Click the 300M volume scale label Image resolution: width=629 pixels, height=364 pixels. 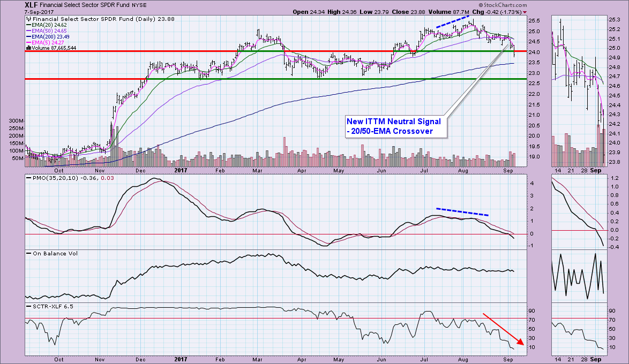17,120
